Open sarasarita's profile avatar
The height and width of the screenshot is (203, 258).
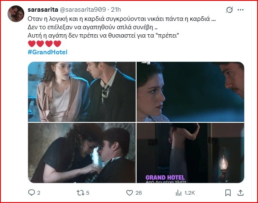(x=16, y=14)
